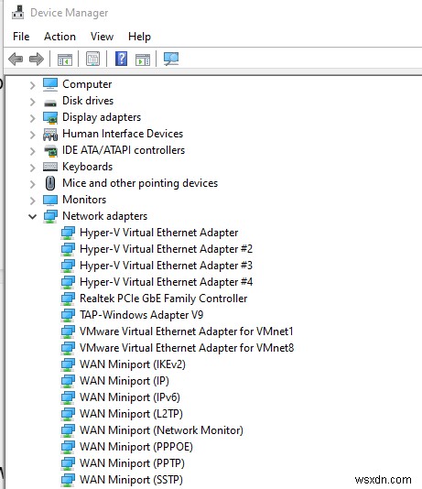The width and height of the screenshot is (422, 489).
Task: Open the View menu
Action: click(x=102, y=37)
